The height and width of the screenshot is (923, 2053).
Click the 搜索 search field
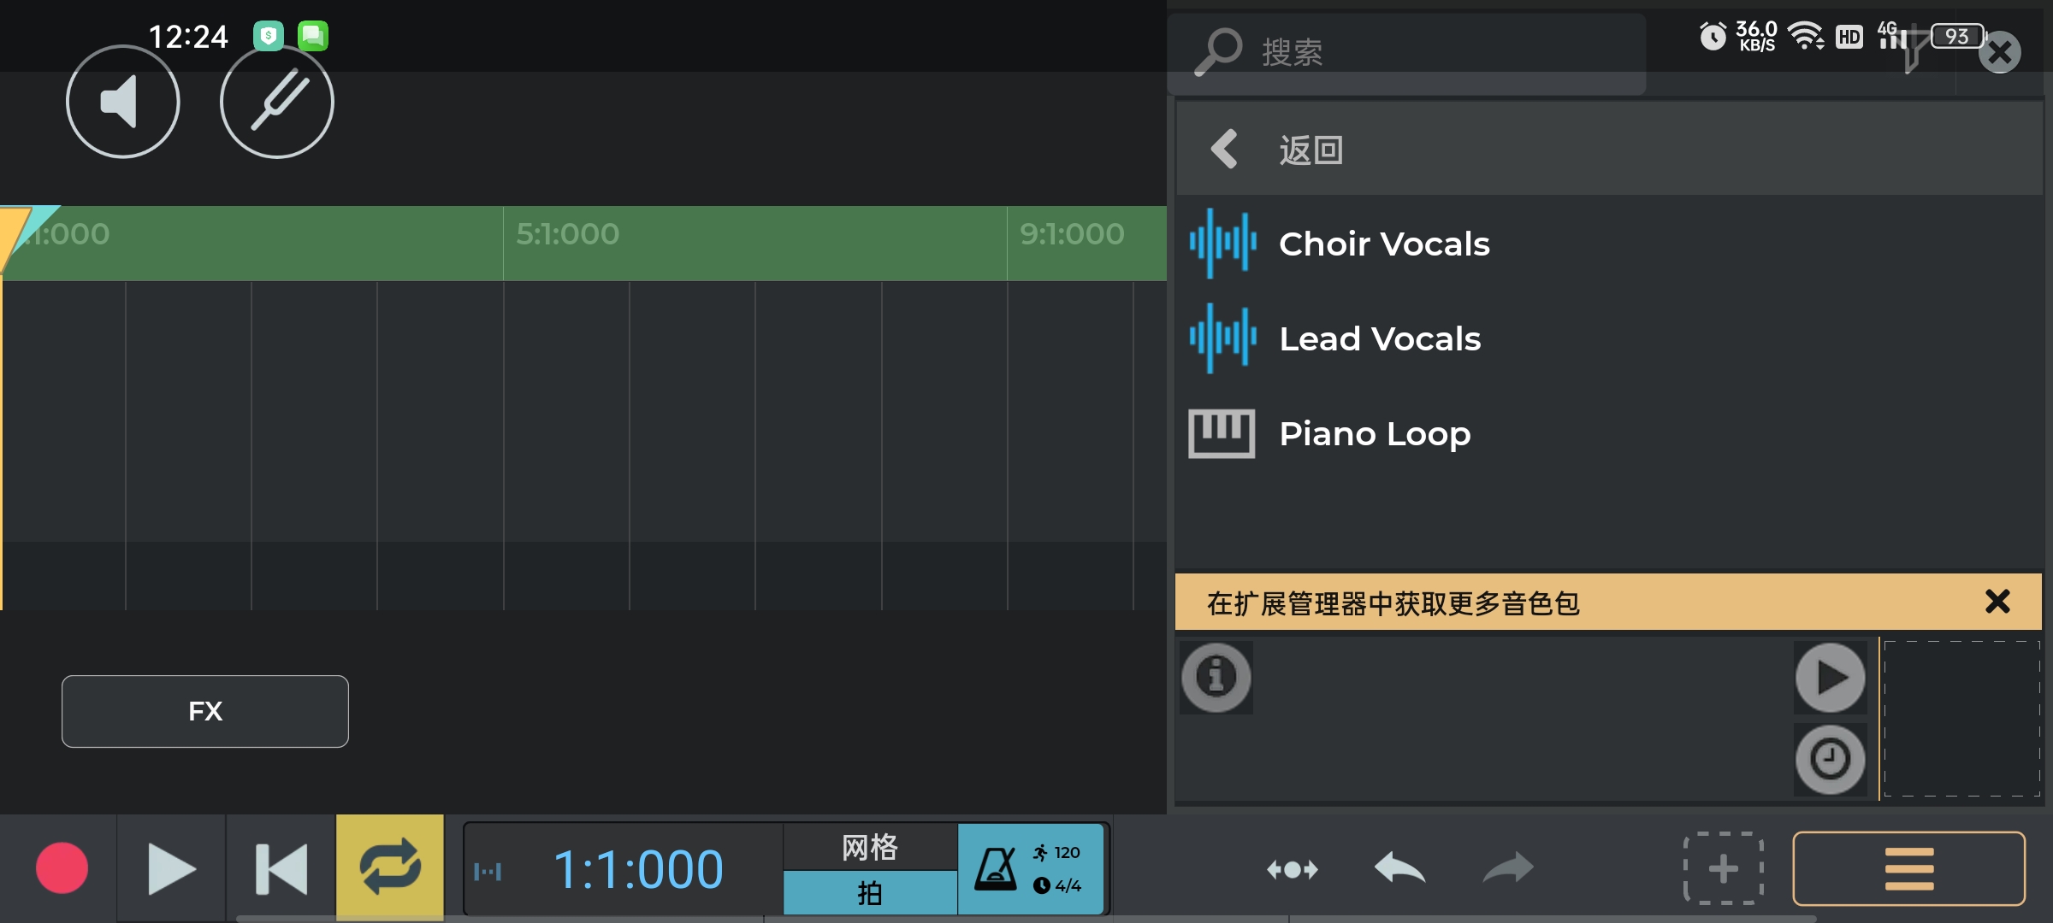tap(1407, 53)
